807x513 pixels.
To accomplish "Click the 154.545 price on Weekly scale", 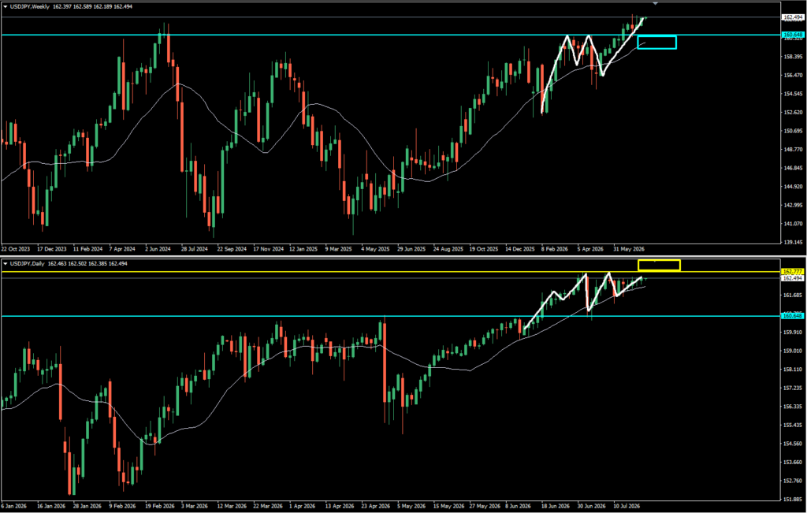I will click(793, 94).
